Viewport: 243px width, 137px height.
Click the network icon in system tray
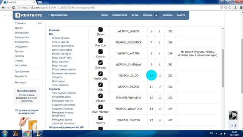(x=221, y=134)
